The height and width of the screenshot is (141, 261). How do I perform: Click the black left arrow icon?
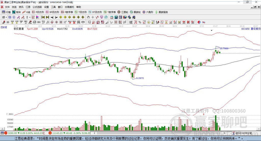point(52,17)
